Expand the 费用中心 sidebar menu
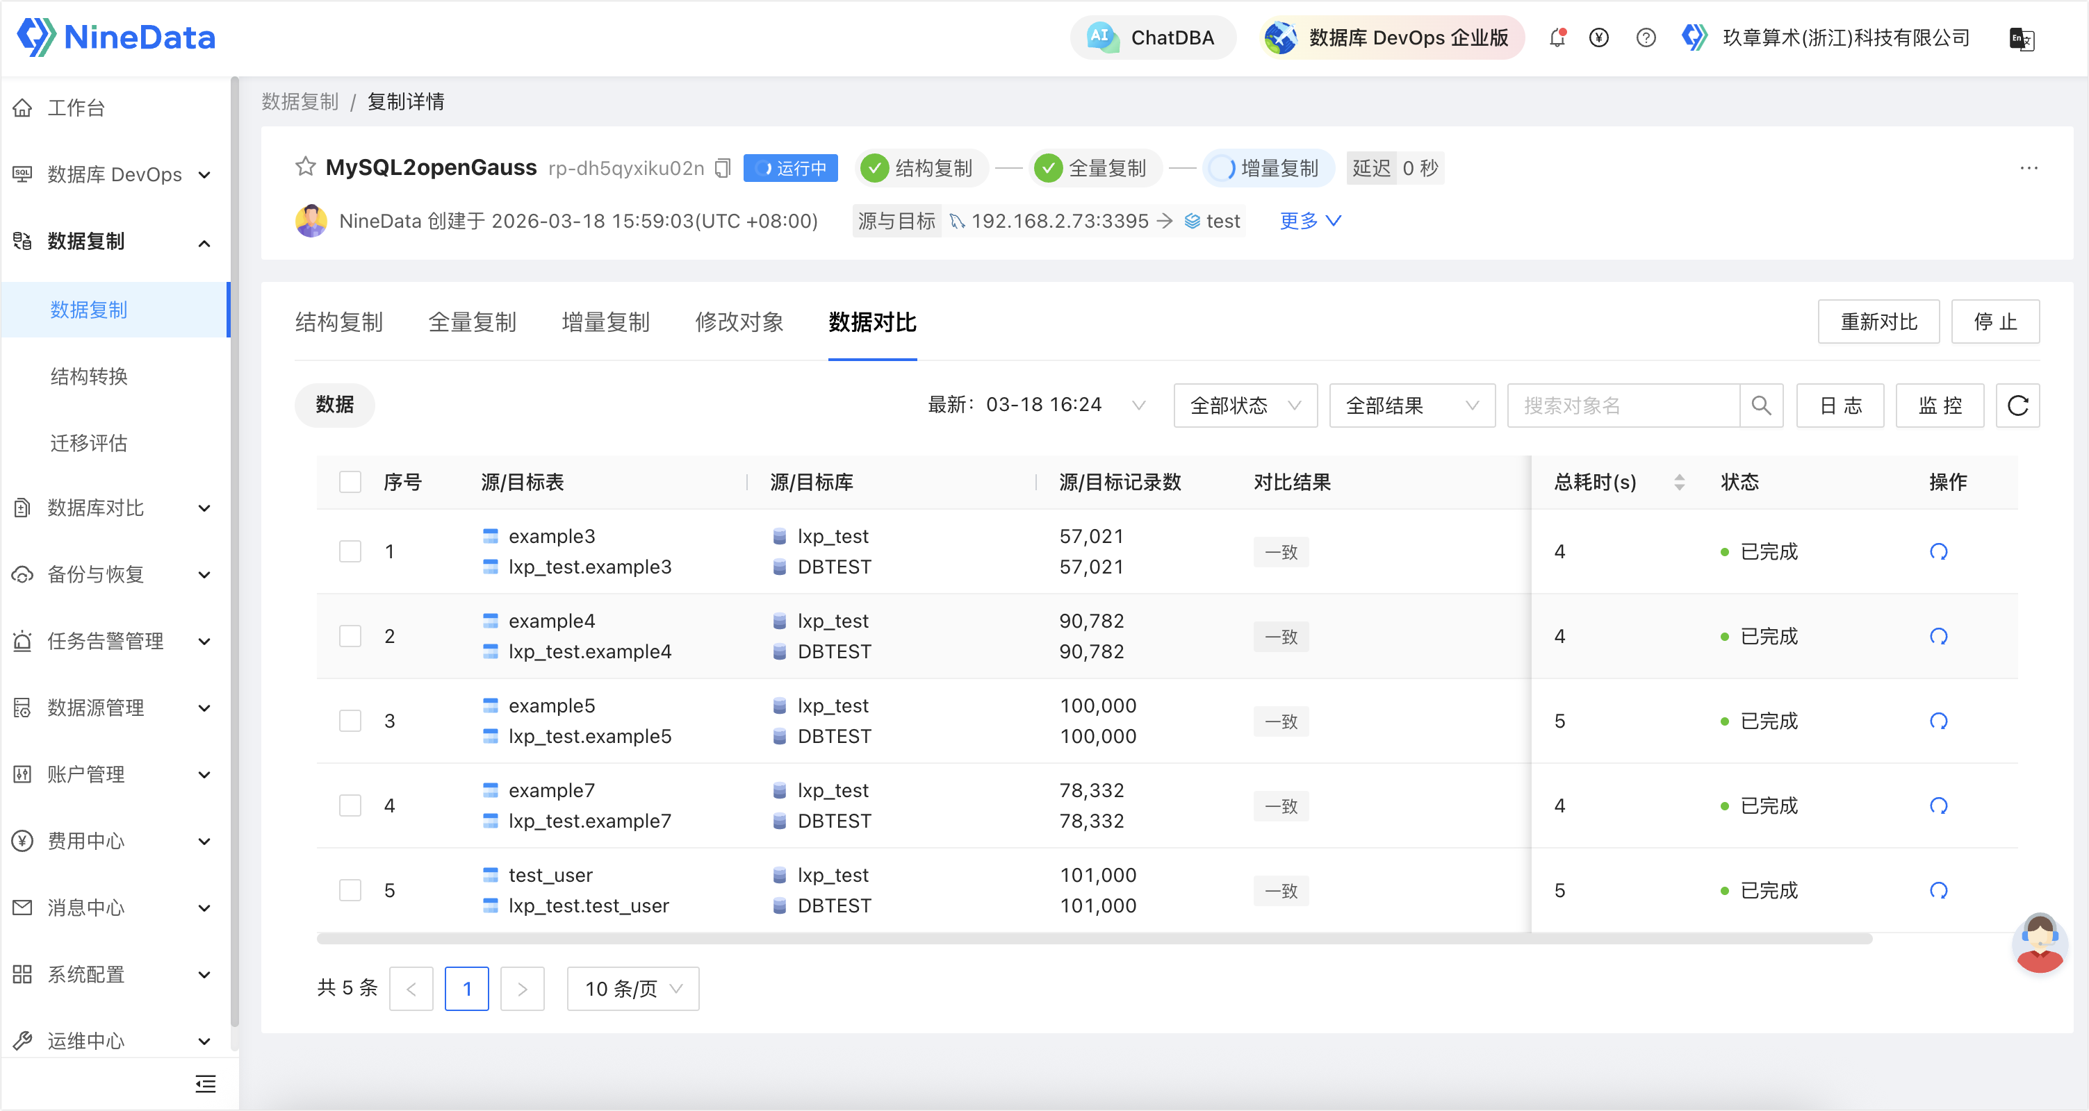The width and height of the screenshot is (2089, 1111). (115, 841)
